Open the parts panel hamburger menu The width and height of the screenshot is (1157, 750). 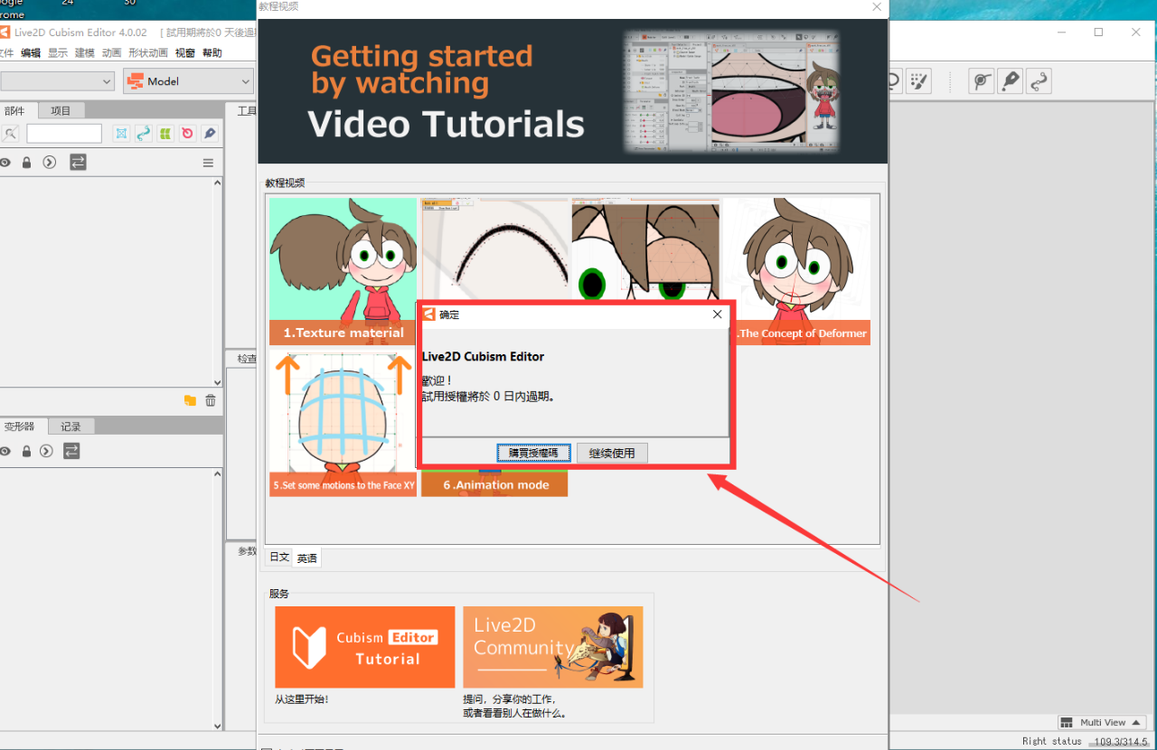[x=208, y=163]
